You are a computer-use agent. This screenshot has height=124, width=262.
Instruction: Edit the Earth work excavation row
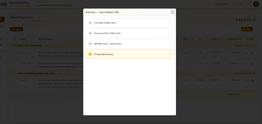pos(247,53)
